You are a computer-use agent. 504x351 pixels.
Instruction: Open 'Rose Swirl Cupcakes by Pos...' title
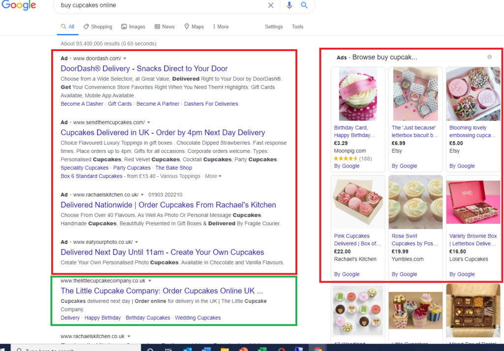coord(414,239)
